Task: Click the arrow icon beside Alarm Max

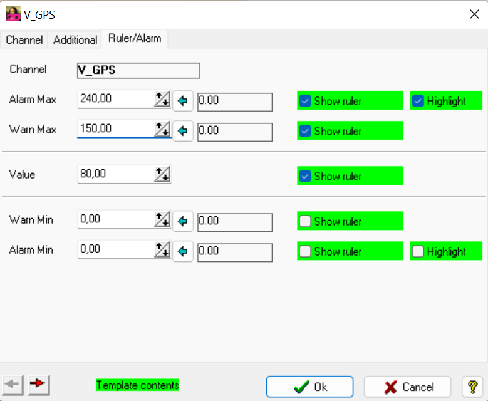Action: pyautogui.click(x=182, y=101)
